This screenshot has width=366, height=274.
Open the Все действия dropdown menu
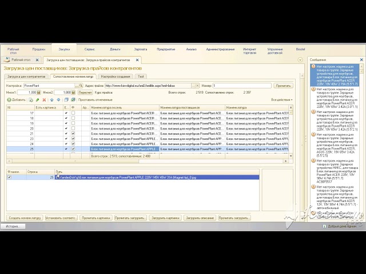[x=282, y=100]
